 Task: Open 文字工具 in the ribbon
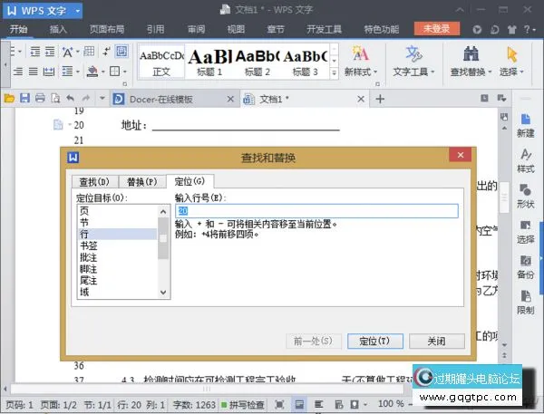point(413,62)
